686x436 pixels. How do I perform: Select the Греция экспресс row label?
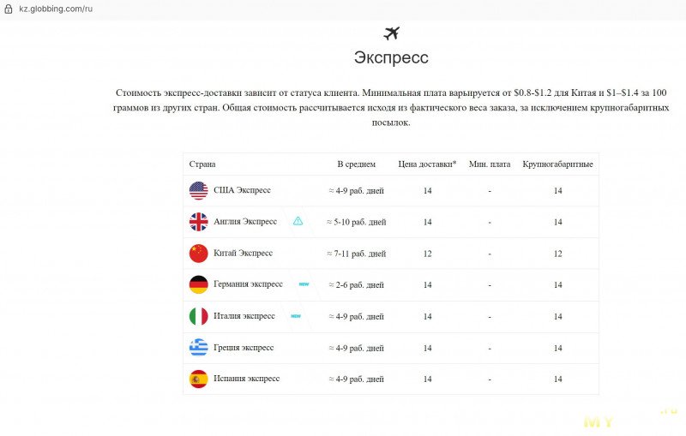coord(244,348)
